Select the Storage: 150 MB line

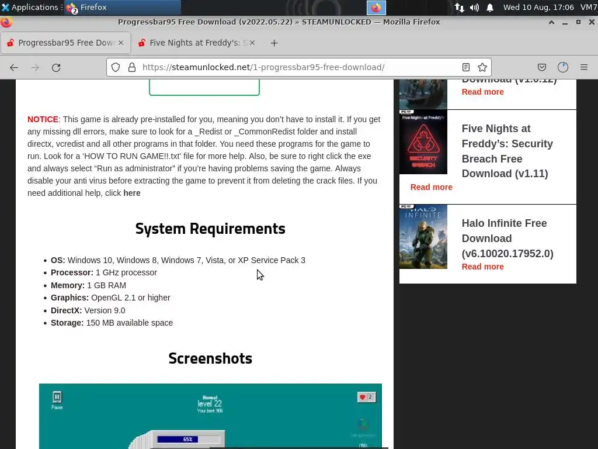(112, 323)
